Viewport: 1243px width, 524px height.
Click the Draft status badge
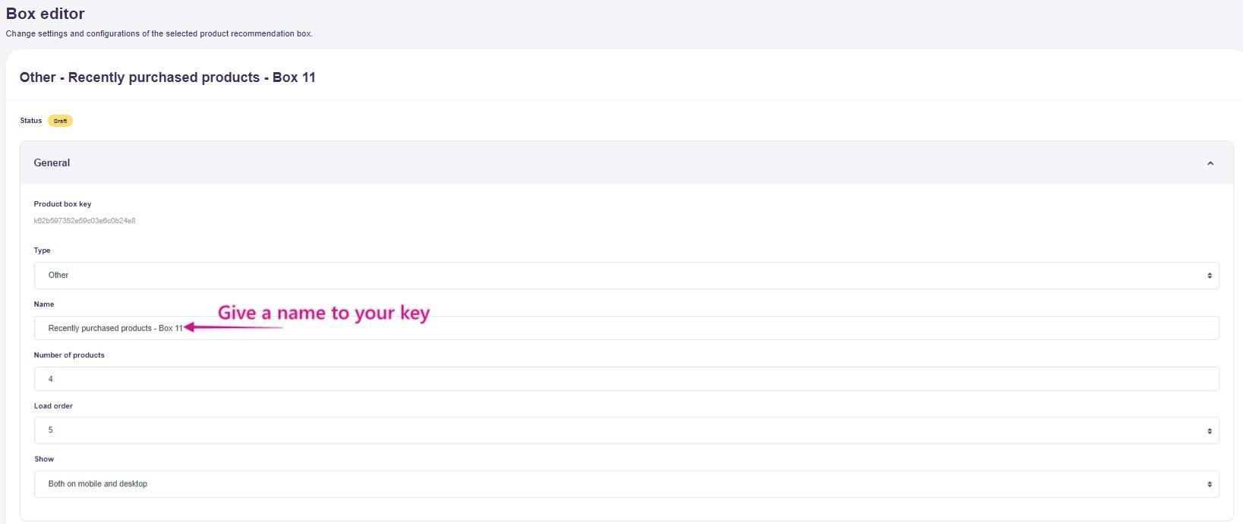60,121
